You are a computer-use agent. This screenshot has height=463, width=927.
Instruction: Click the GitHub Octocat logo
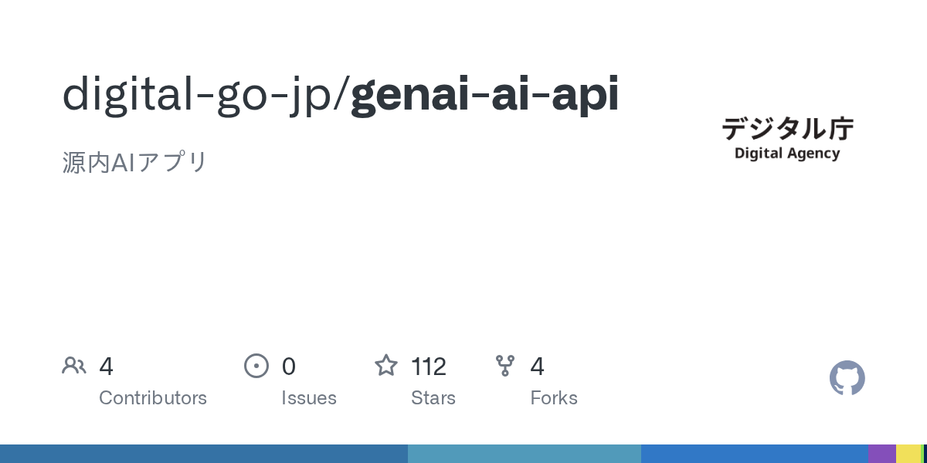pos(847,378)
